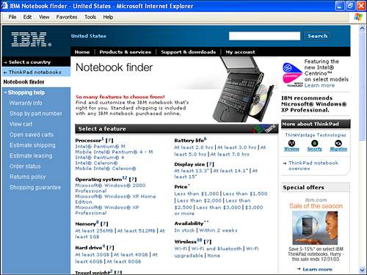367x275 pixels.
Task: Select price Less than $2,000
Action: click(x=199, y=200)
